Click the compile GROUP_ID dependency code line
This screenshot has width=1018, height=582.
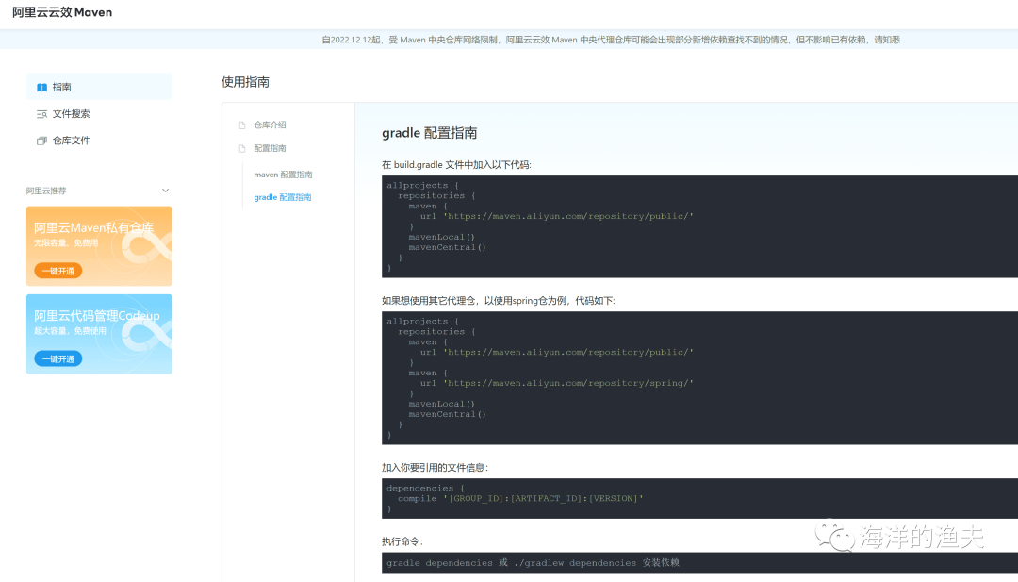(x=520, y=498)
